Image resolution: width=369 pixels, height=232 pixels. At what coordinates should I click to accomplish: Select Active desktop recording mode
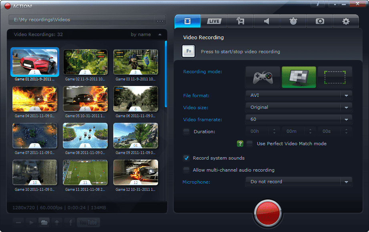pos(299,78)
